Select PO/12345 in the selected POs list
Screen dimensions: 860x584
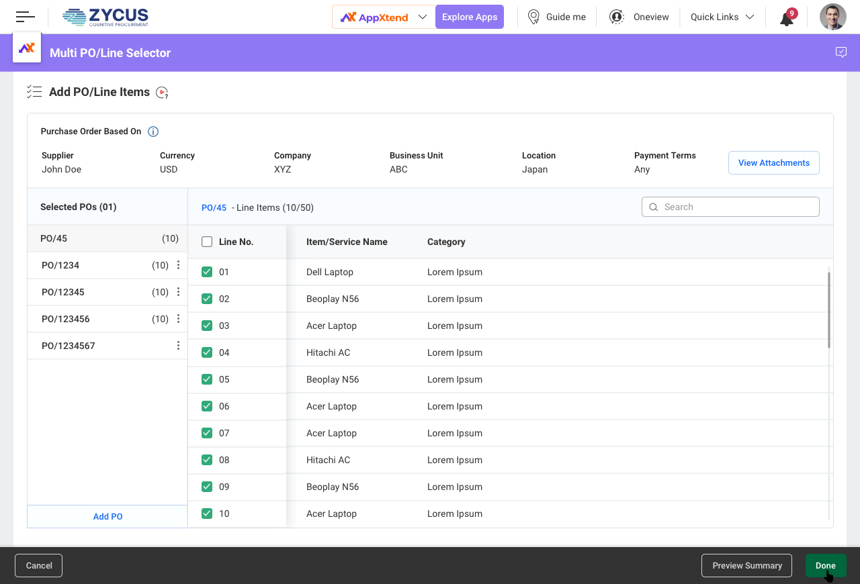64,292
